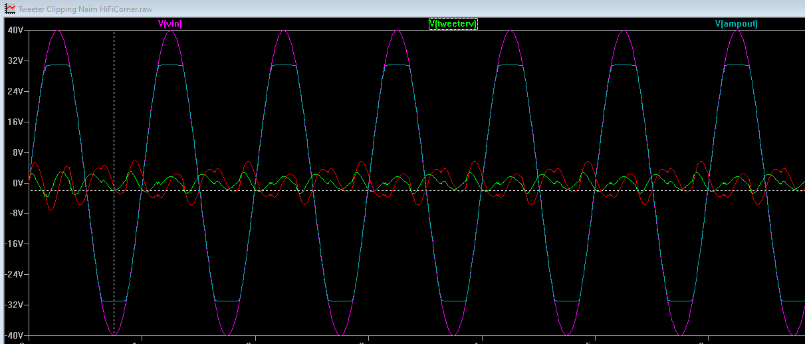The width and height of the screenshot is (805, 344).
Task: Attach cursor to V(ampout) trace label
Action: 736,23
